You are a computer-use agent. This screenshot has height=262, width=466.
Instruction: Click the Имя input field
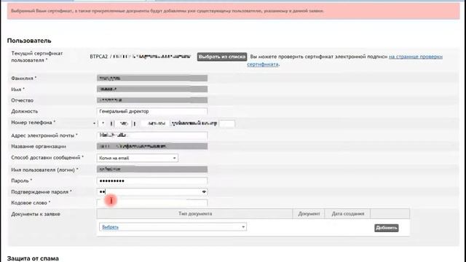click(x=152, y=89)
